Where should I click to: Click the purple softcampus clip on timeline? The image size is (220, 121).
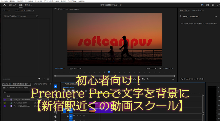(101, 105)
